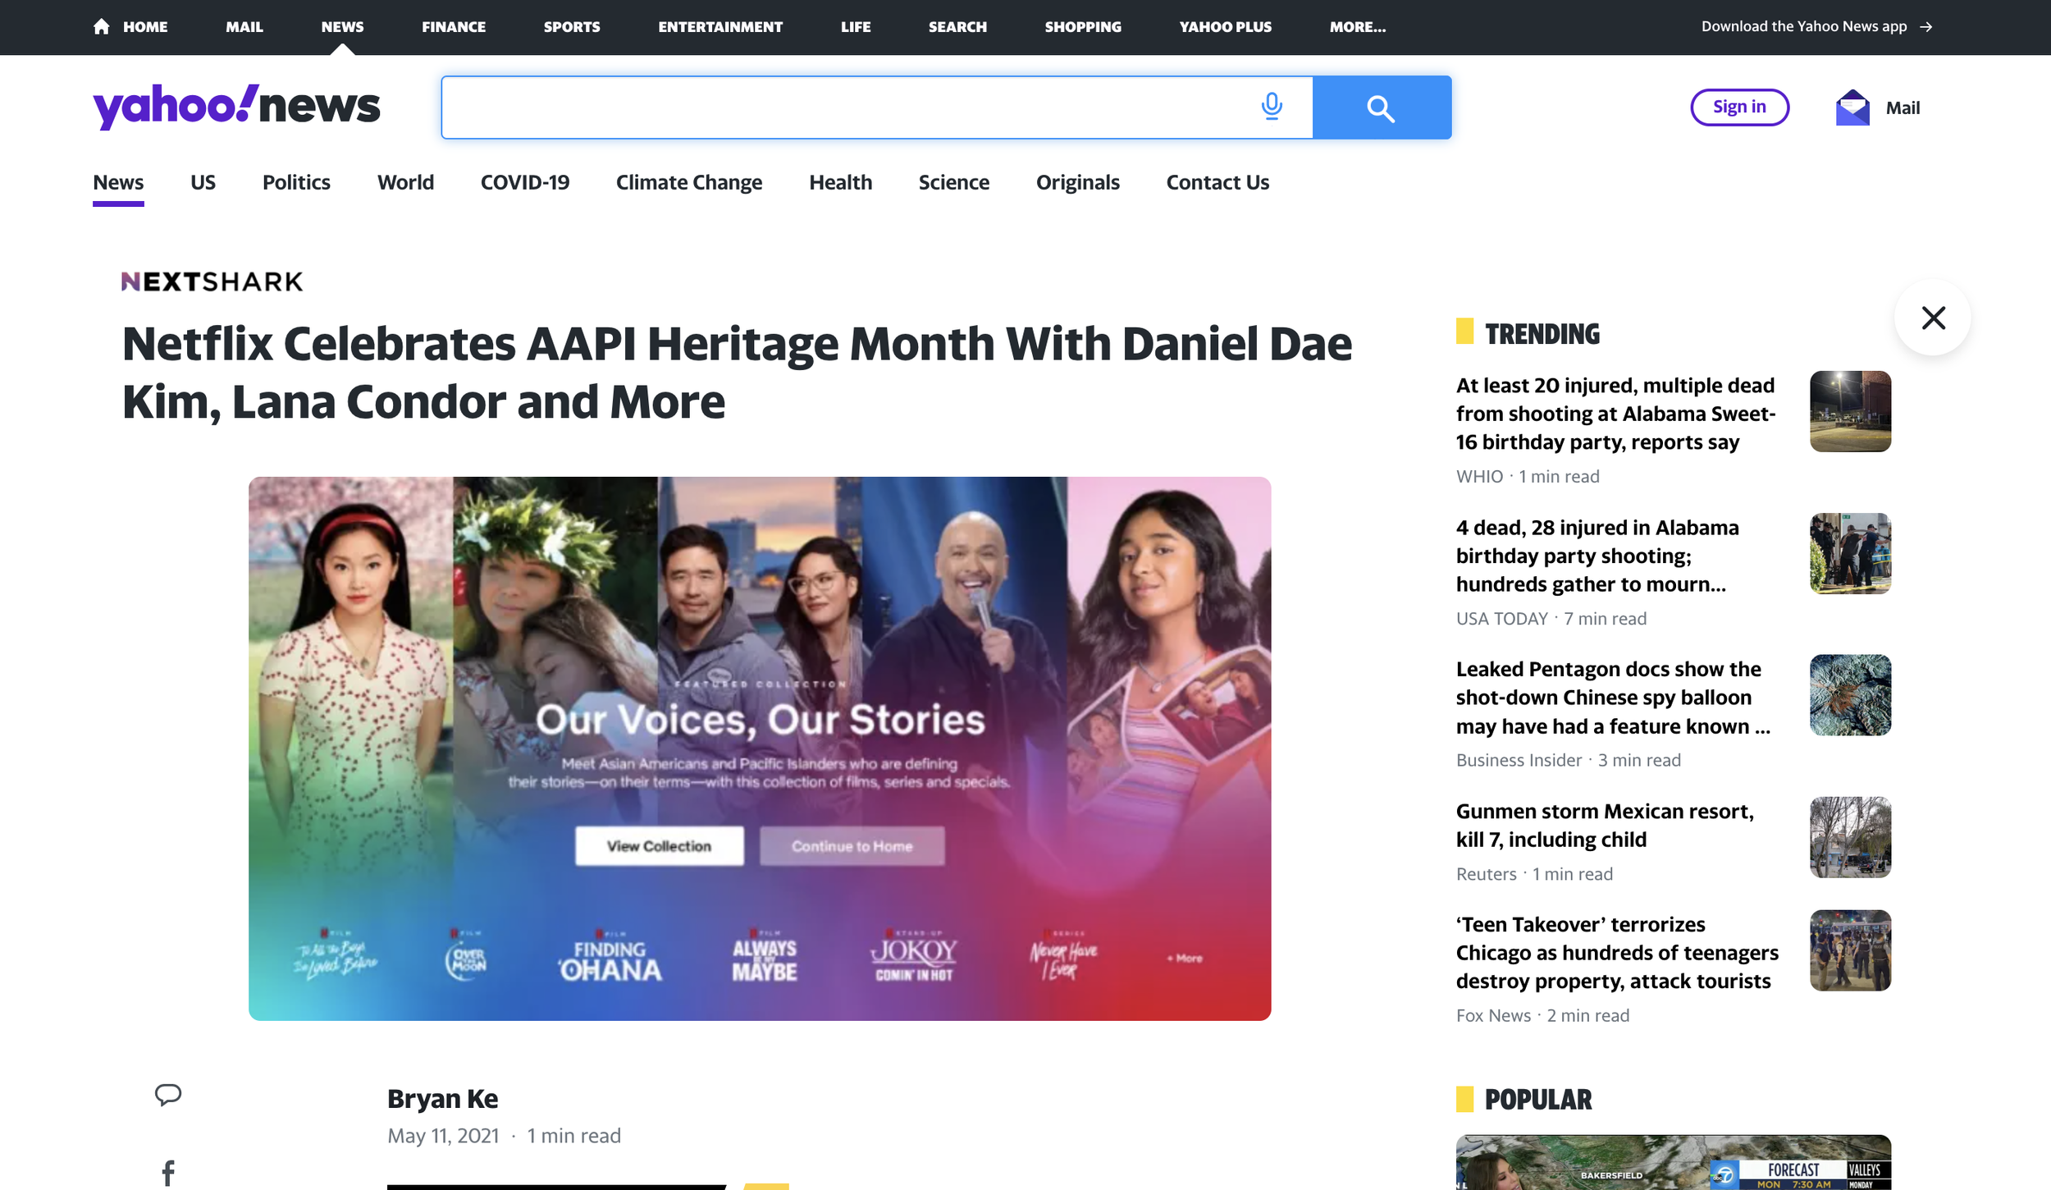The image size is (2051, 1190).
Task: Click thumbnail for 4 dead, 28 injured story
Action: pos(1850,553)
